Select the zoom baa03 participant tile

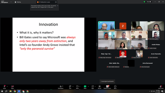pos(123,26)
